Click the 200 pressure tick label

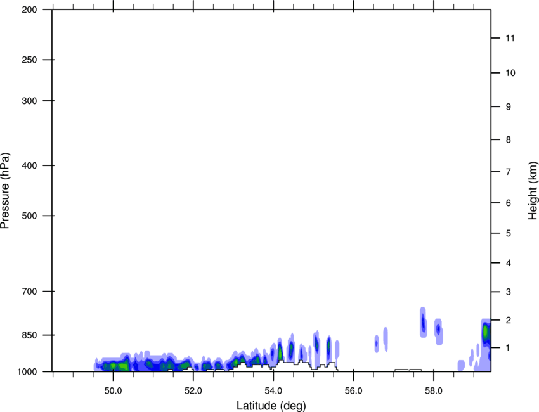(x=29, y=10)
